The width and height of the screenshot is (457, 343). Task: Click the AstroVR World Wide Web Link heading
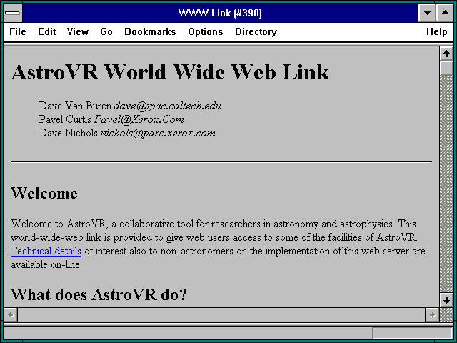point(170,71)
